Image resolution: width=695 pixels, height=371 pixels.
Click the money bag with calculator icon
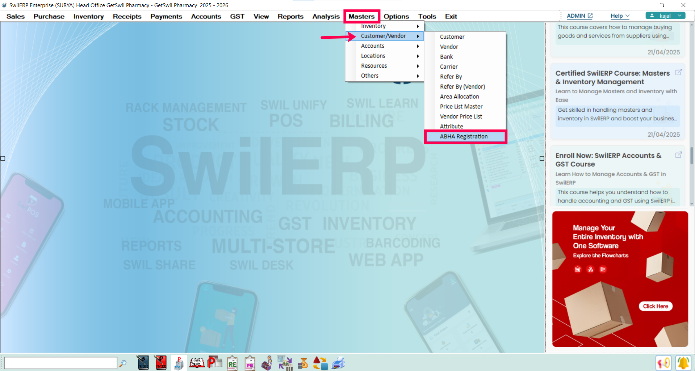(x=303, y=363)
